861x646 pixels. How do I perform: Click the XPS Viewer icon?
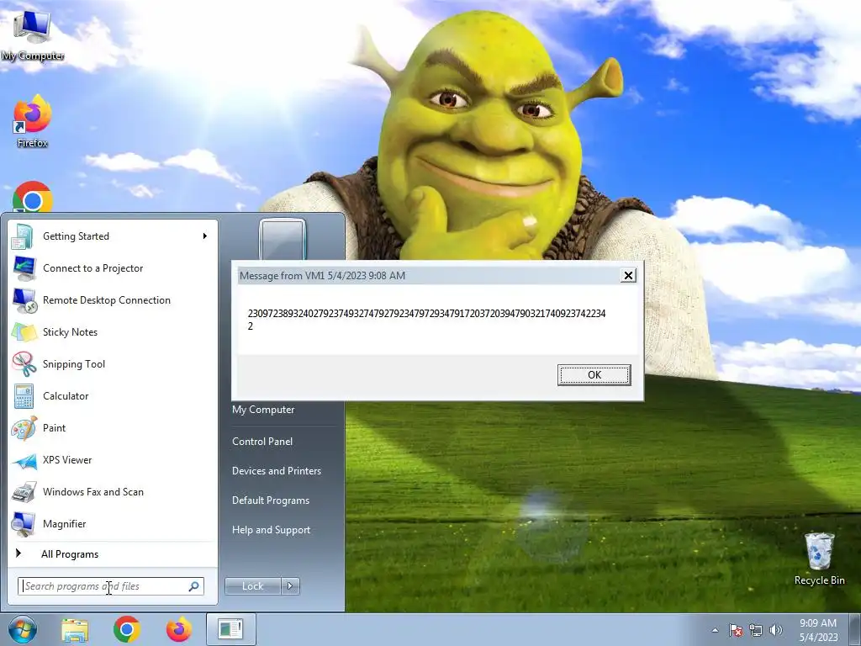pos(24,460)
